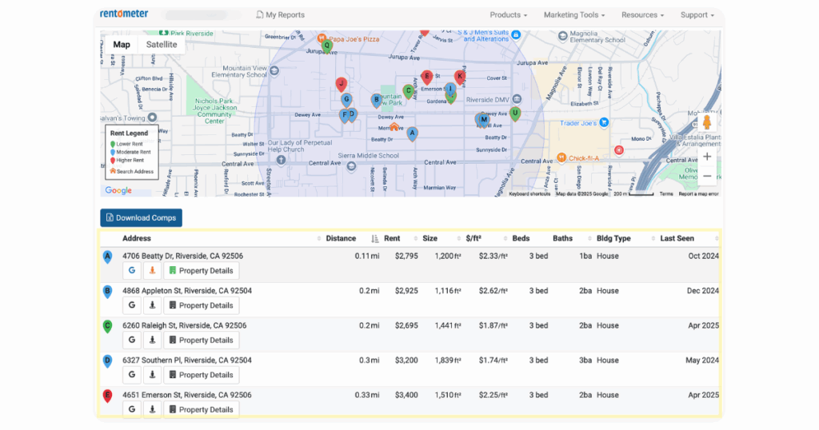
Task: Open the Resources dropdown menu
Action: click(642, 15)
